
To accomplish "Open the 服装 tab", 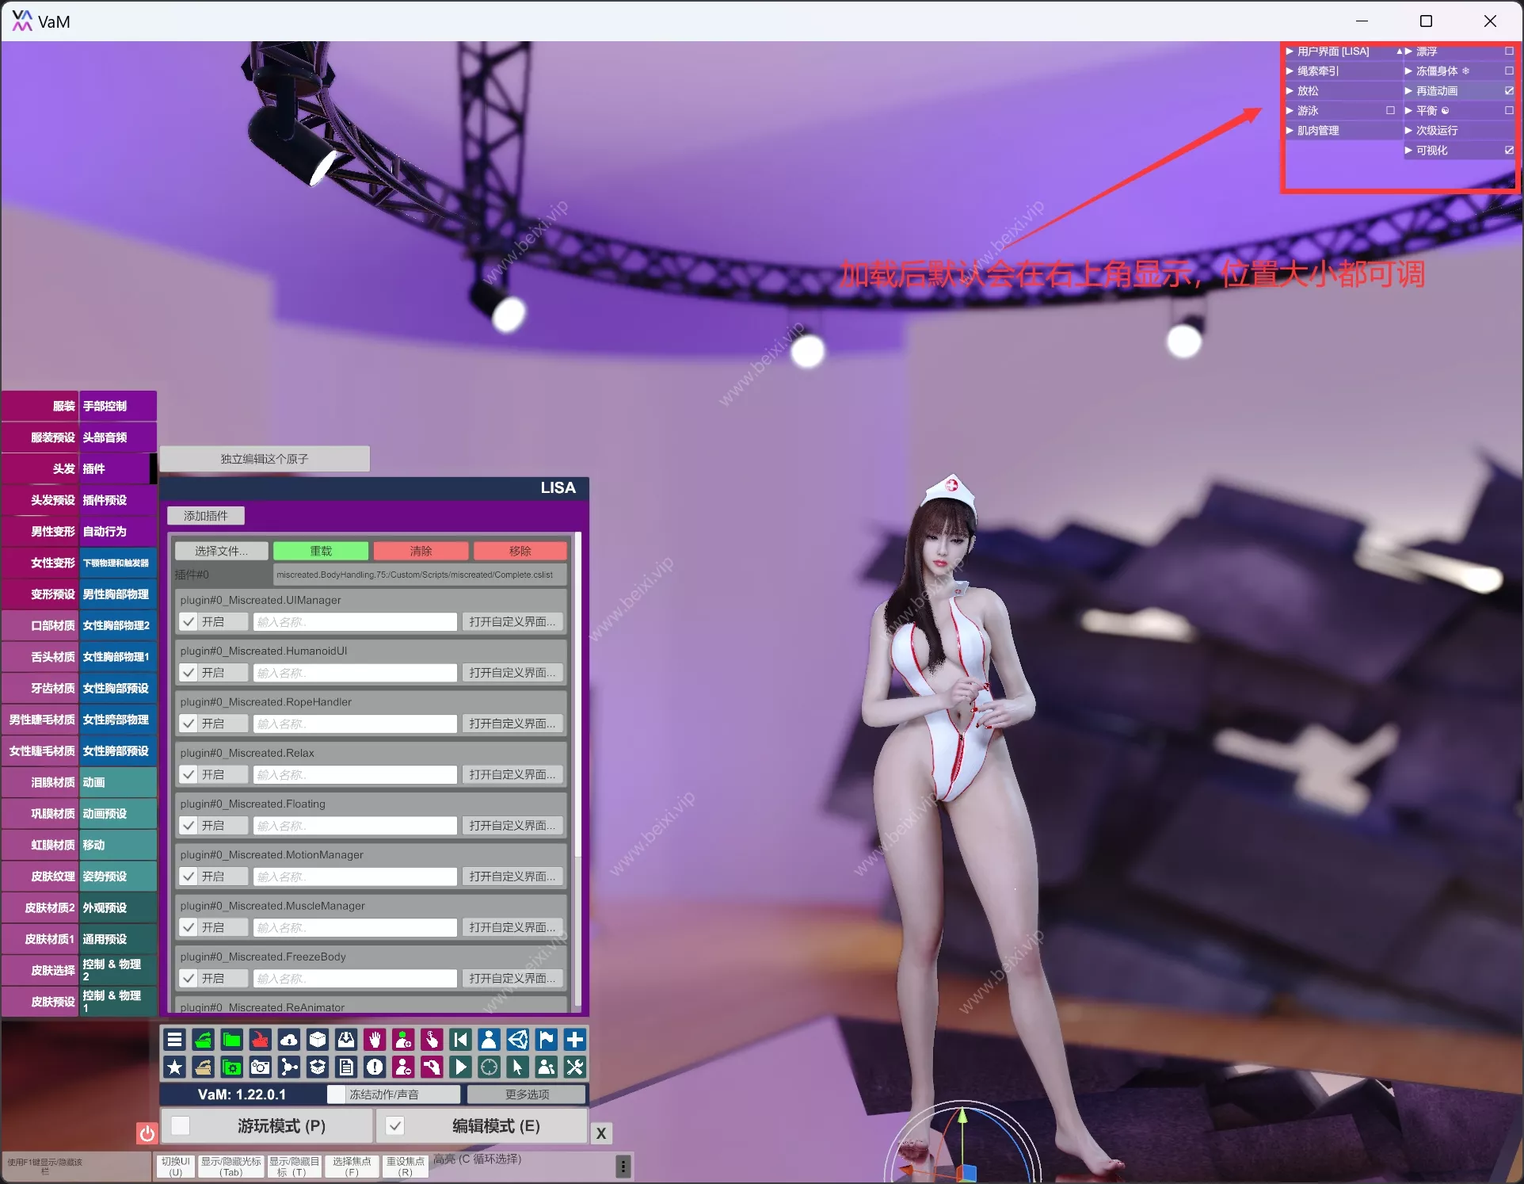I will pos(40,406).
